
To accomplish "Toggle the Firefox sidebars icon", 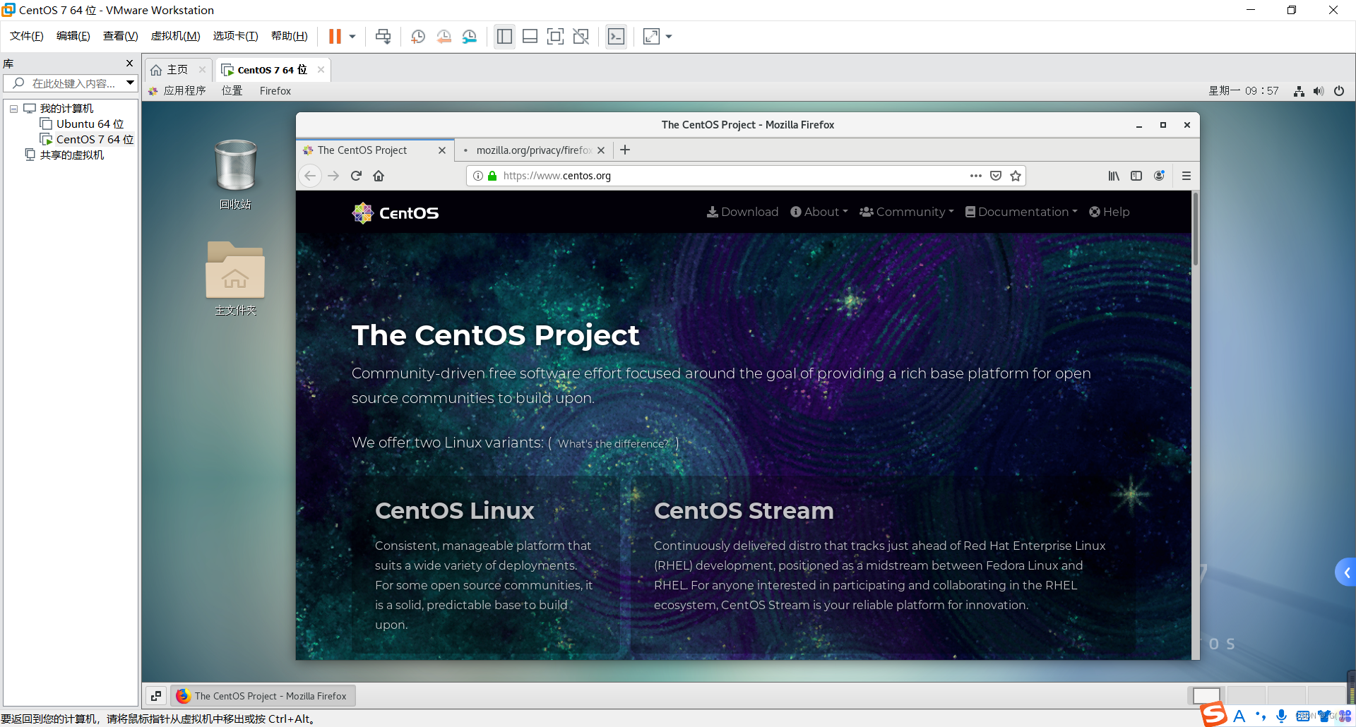I will pyautogui.click(x=1136, y=176).
